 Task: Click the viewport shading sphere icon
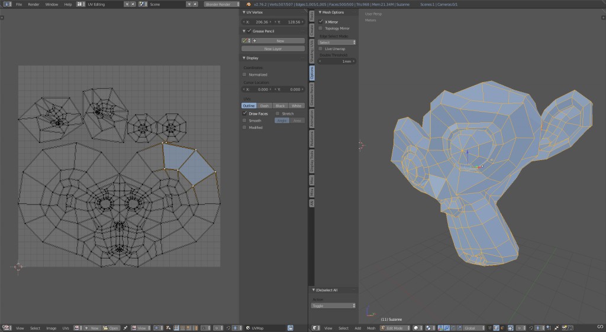(x=416, y=328)
